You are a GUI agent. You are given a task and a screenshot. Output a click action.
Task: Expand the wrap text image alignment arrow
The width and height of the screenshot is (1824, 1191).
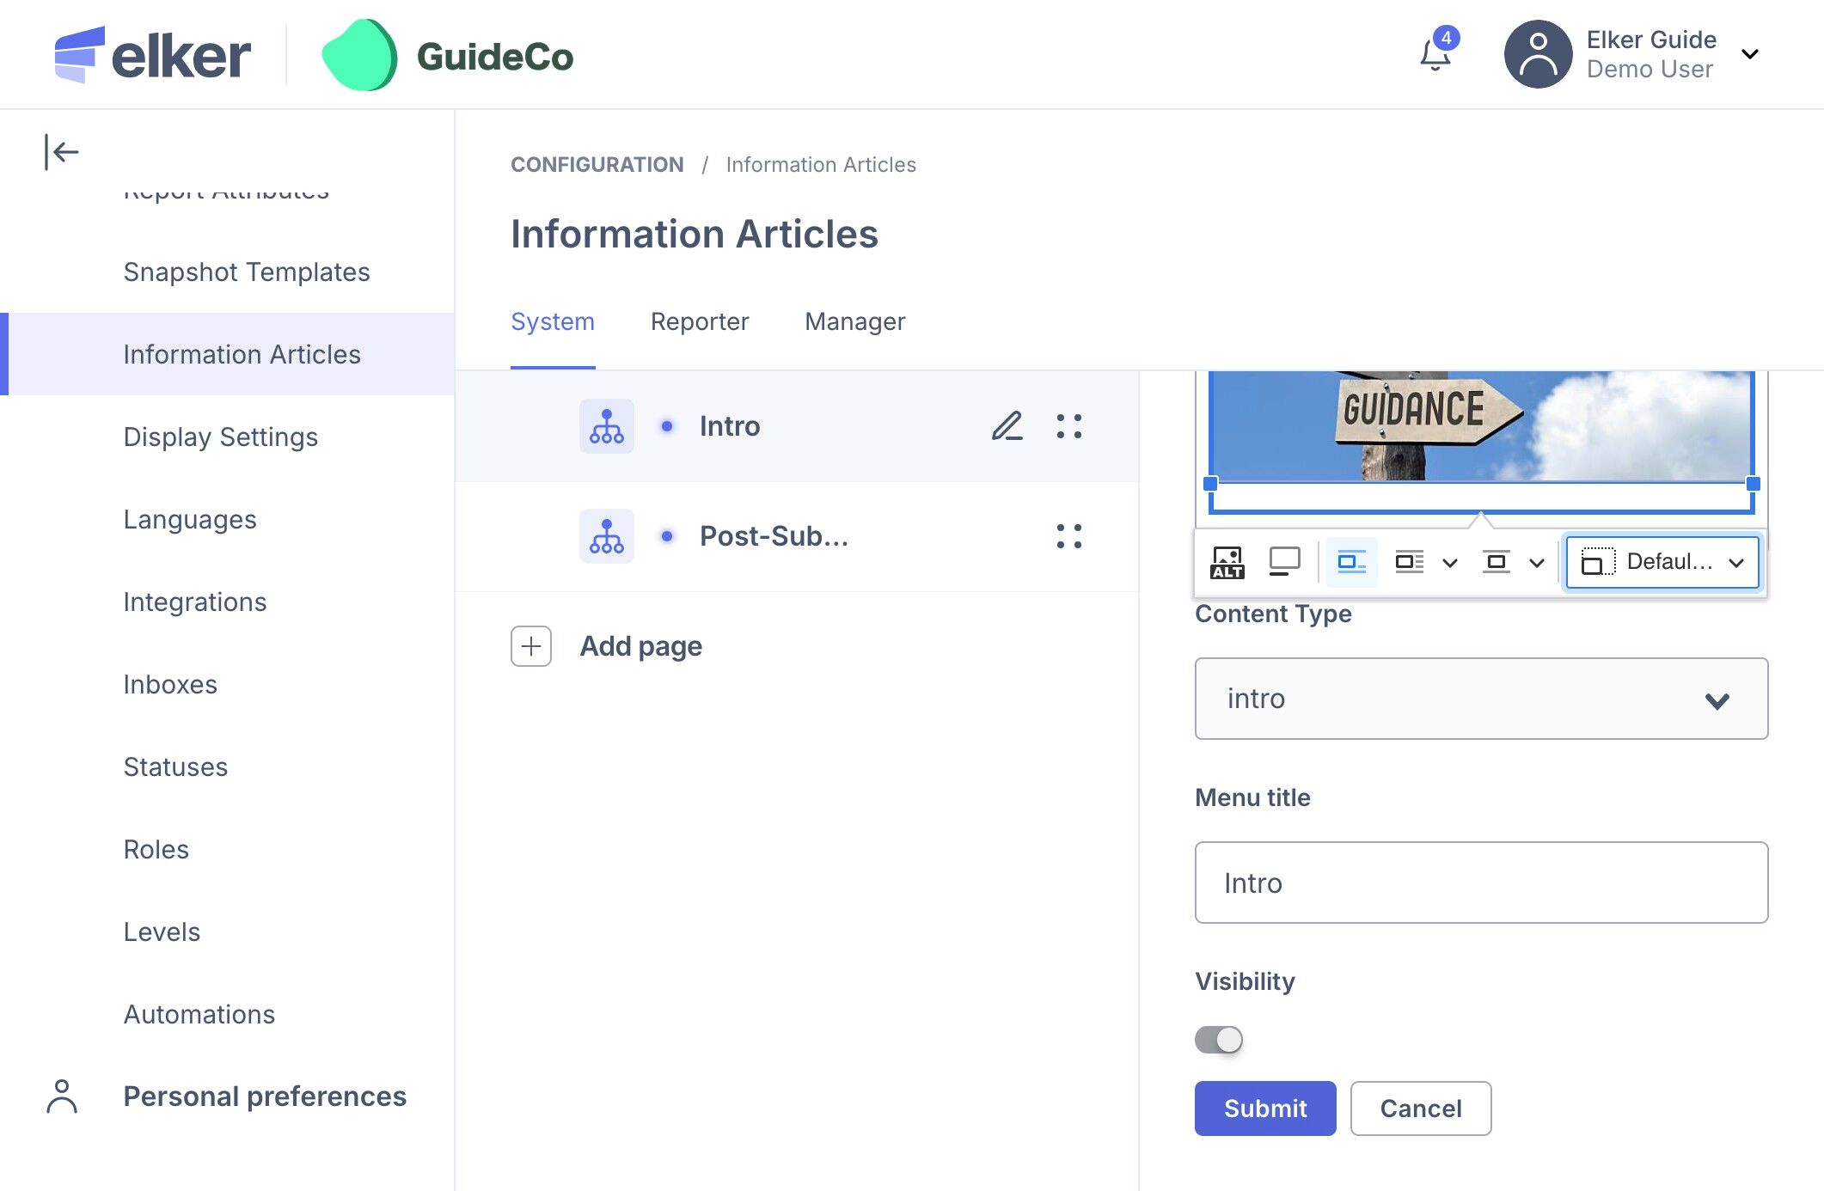point(1450,563)
